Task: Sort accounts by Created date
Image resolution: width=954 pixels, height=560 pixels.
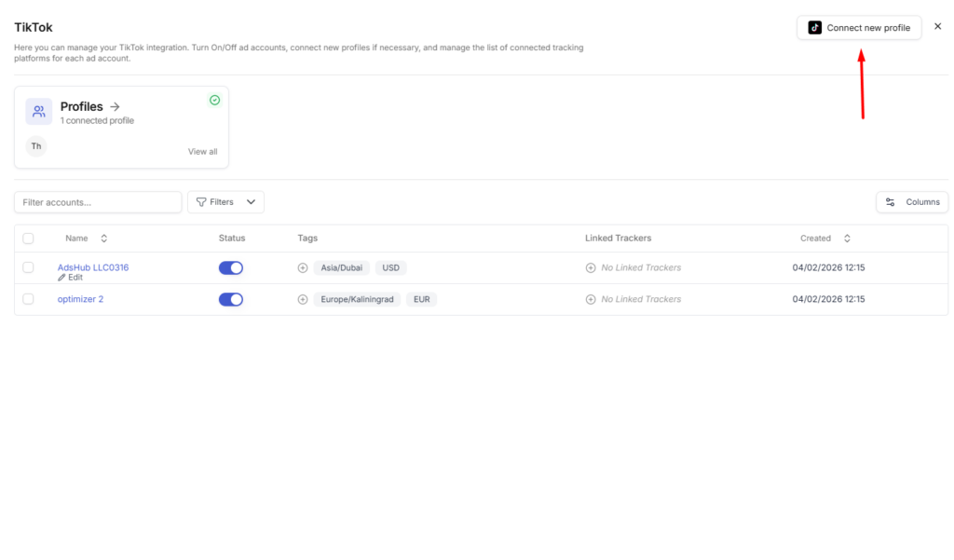Action: [847, 239]
